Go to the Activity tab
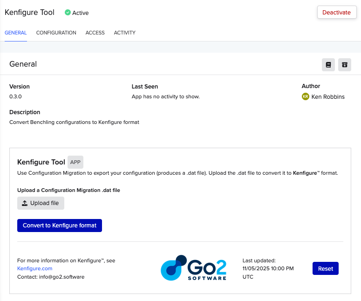Screen dimensions: 361x301 tap(124, 33)
